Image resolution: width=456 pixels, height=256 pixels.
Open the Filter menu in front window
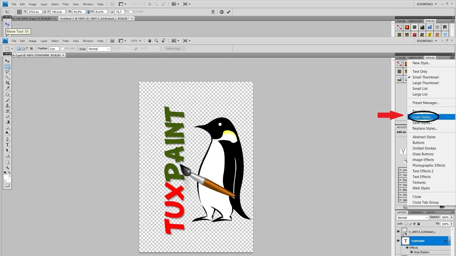click(x=66, y=41)
